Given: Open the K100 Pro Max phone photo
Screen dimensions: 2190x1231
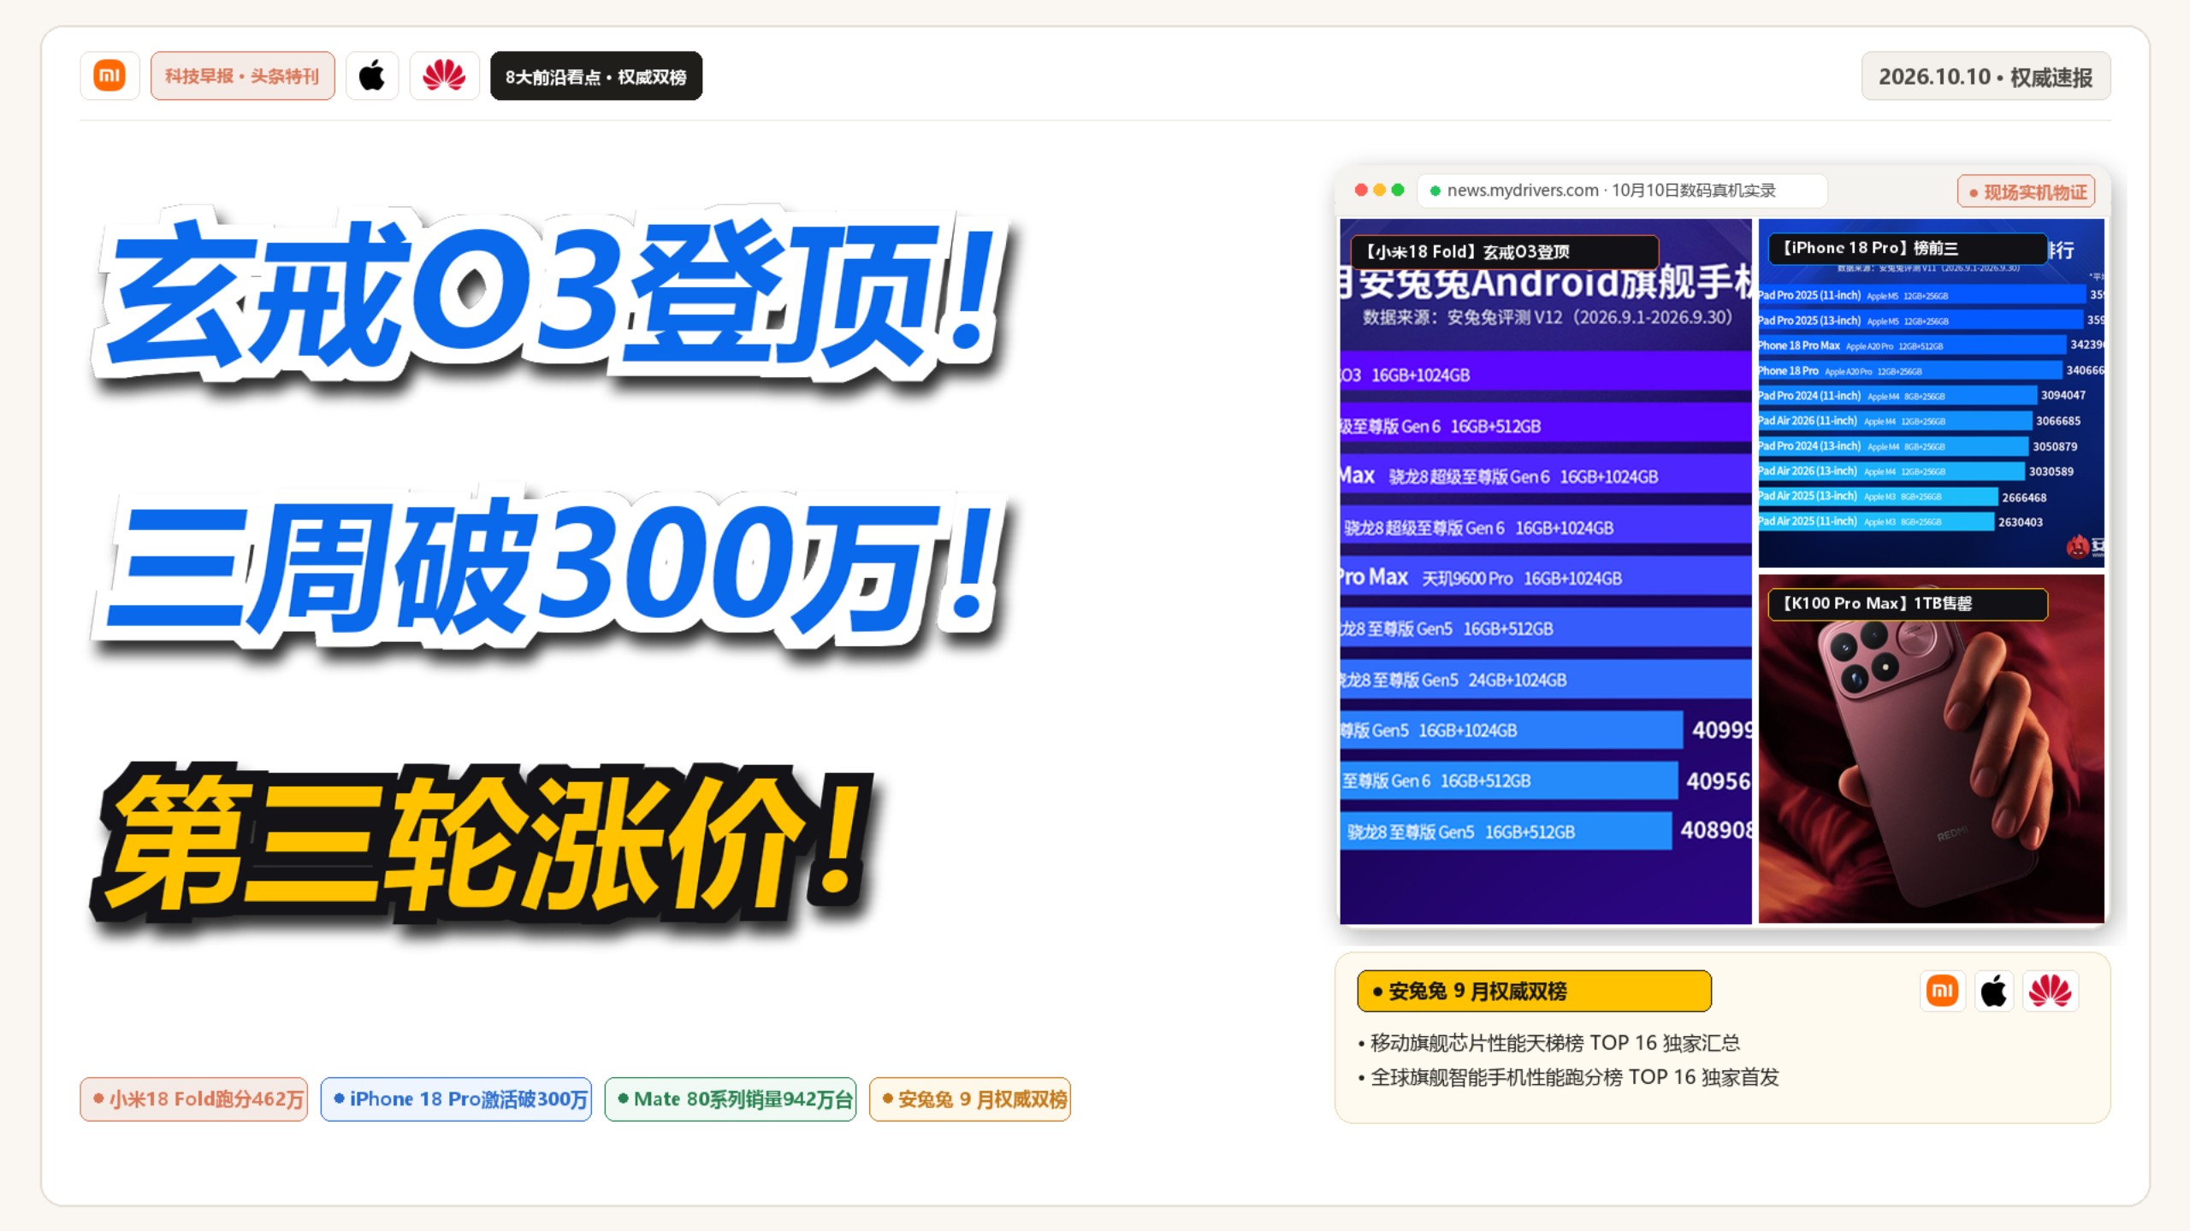Looking at the screenshot, I should pyautogui.click(x=1931, y=749).
